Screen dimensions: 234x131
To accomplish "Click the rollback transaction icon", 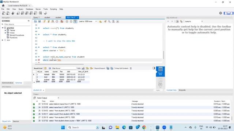I will (71, 21).
